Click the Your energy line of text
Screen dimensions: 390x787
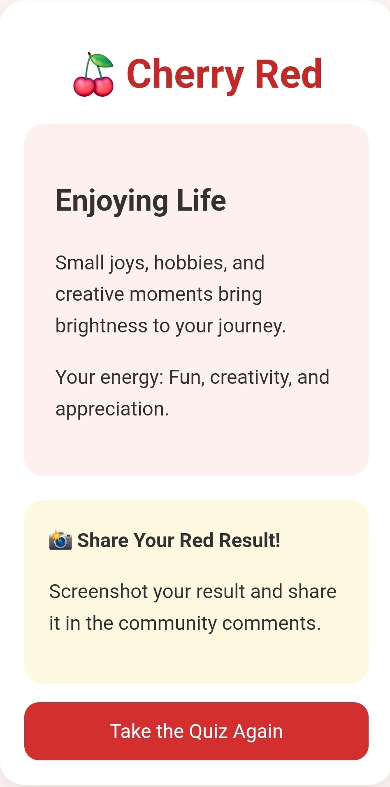coord(192,393)
